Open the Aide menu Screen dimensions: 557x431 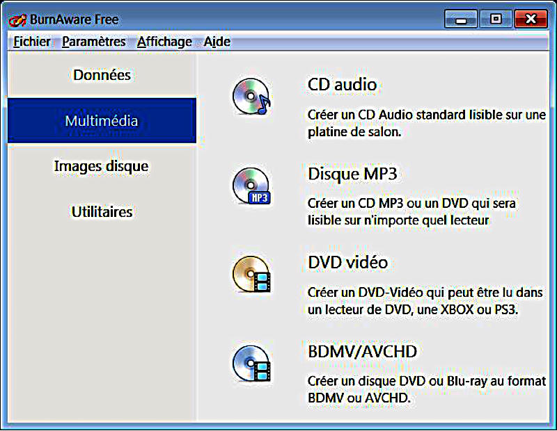[217, 42]
